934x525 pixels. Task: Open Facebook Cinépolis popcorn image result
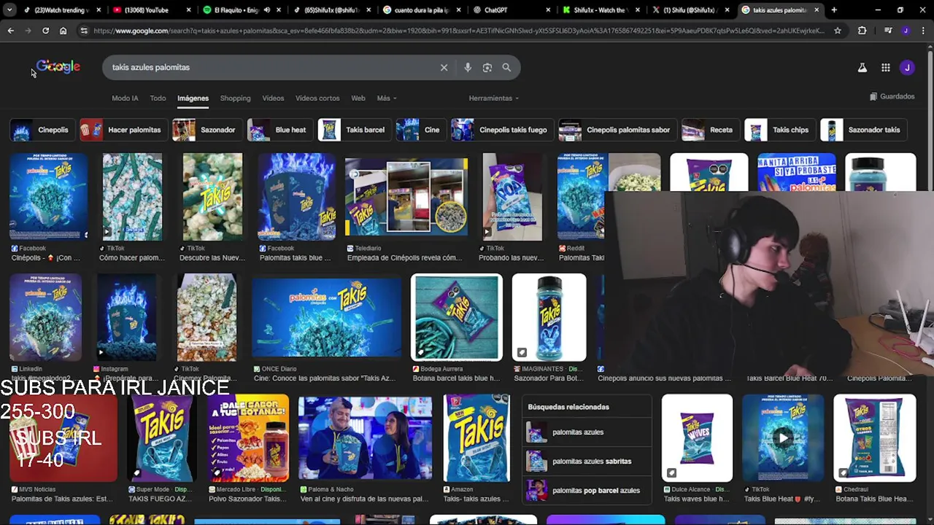click(49, 197)
